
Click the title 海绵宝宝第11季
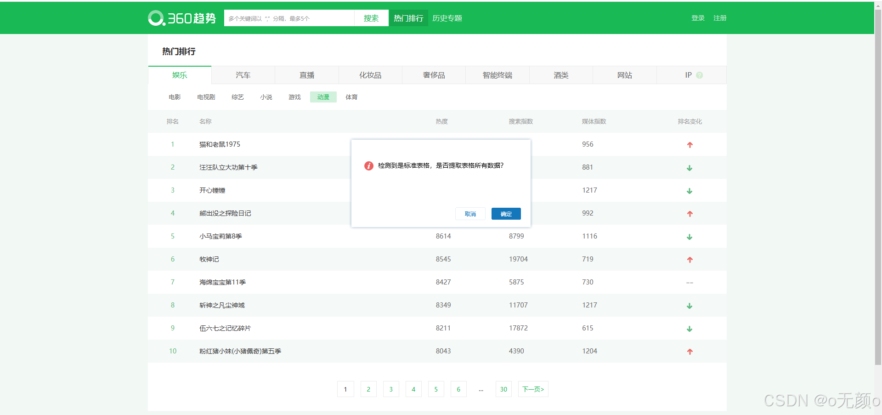[x=223, y=282]
